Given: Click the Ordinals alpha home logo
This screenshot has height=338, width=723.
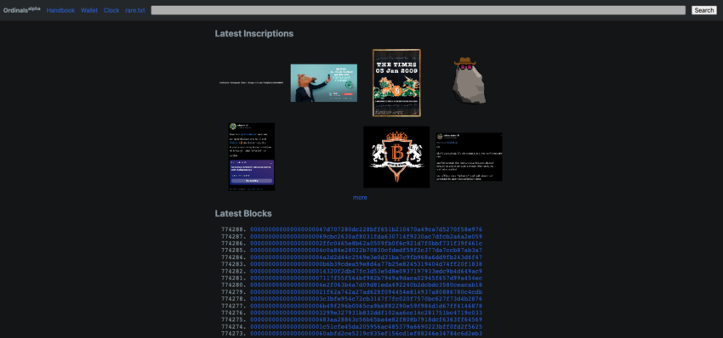Looking at the screenshot, I should (21, 9).
